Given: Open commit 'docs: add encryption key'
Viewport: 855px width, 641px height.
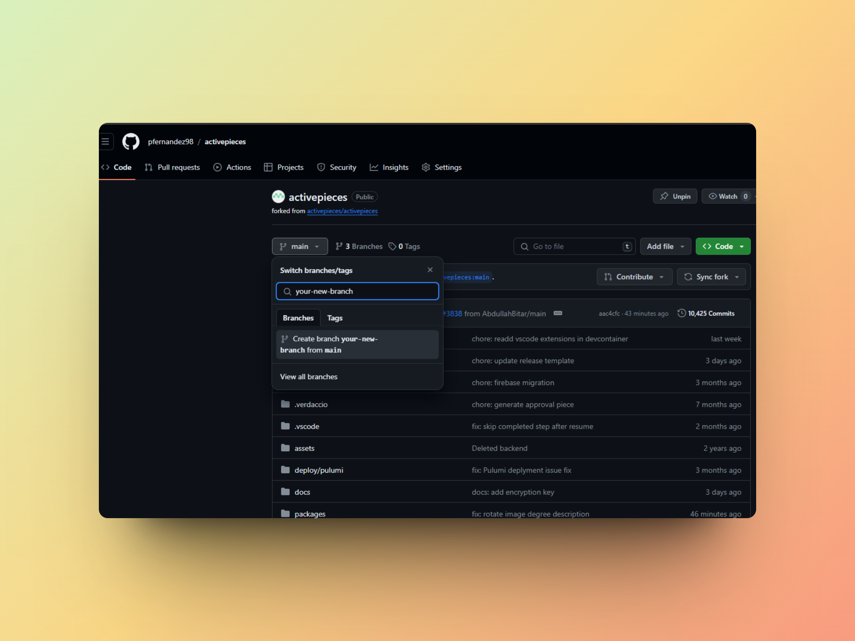Looking at the screenshot, I should pos(513,492).
